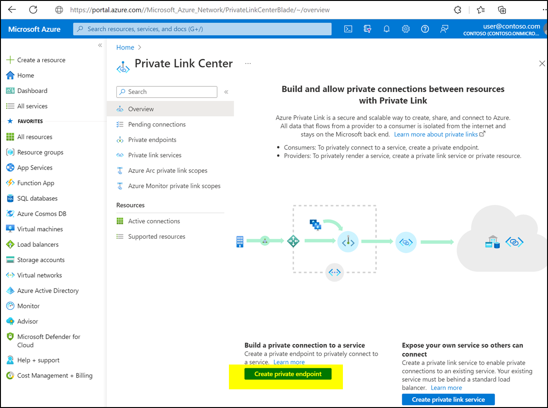Click the Azure Active Directory pyramid icon

click(x=10, y=291)
